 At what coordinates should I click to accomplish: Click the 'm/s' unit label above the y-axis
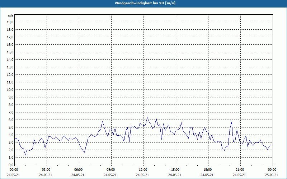10,16
